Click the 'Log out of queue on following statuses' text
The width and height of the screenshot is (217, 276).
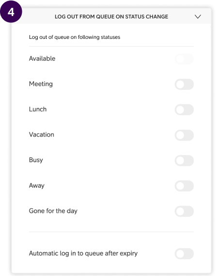75,37
